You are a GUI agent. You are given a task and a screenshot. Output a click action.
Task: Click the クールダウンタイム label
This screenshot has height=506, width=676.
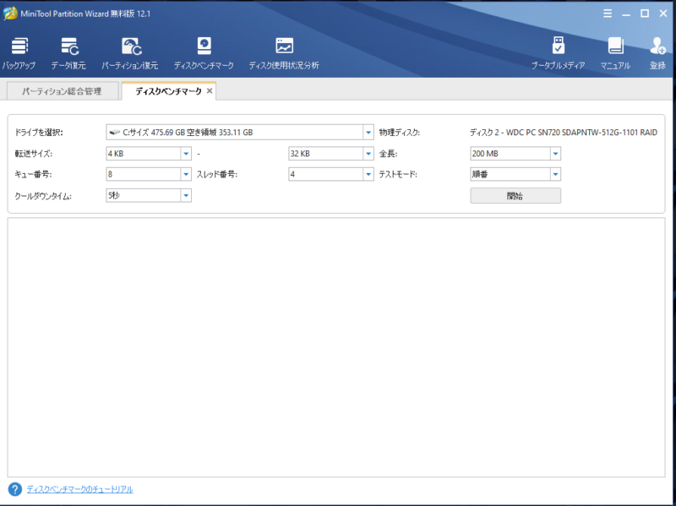point(43,196)
